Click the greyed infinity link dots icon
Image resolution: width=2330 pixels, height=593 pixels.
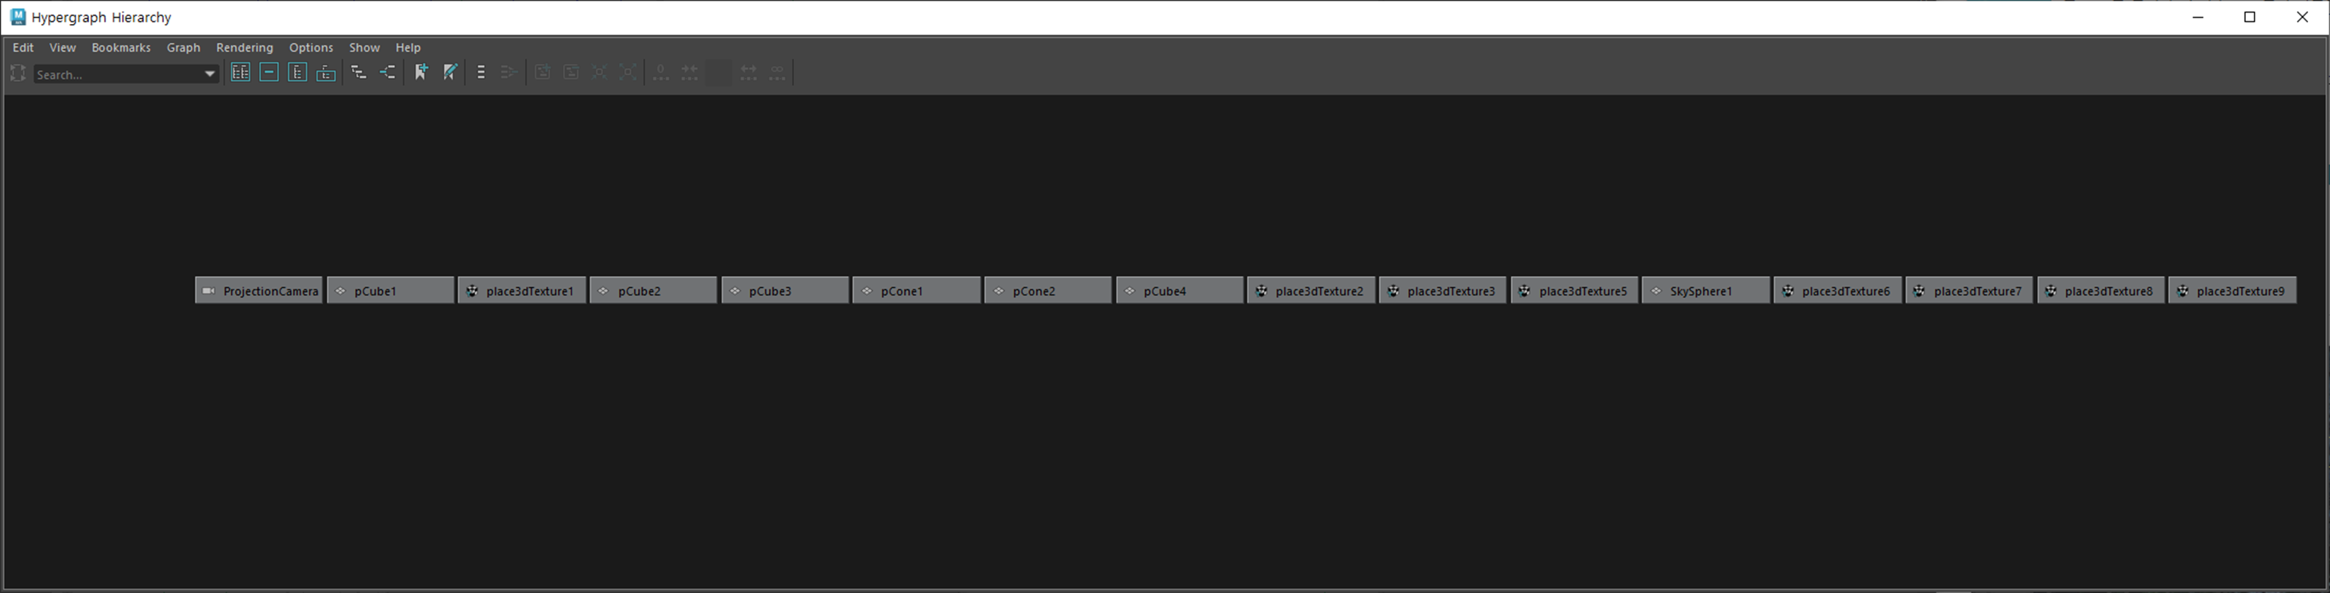777,72
